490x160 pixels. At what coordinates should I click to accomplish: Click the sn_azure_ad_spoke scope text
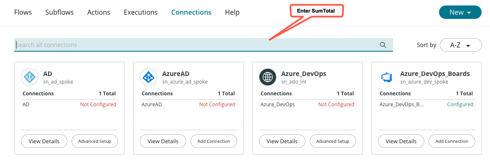tap(185, 82)
